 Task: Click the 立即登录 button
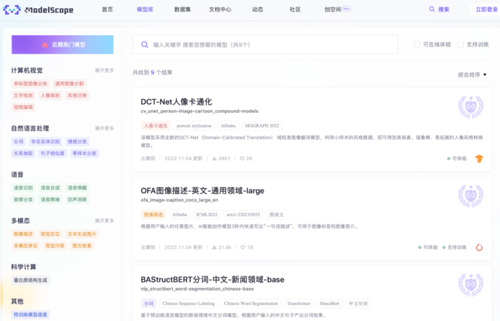pos(486,9)
